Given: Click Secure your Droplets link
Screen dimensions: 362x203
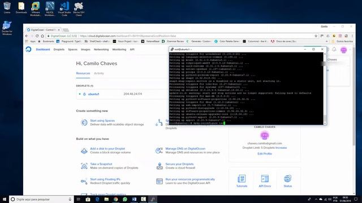Looking at the screenshot, I should tap(179, 164).
